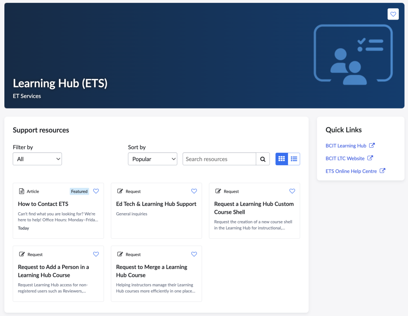Image resolution: width=408 pixels, height=316 pixels.
Task: Click heart on Request to Merge a Learning Hub Course
Action: point(194,254)
